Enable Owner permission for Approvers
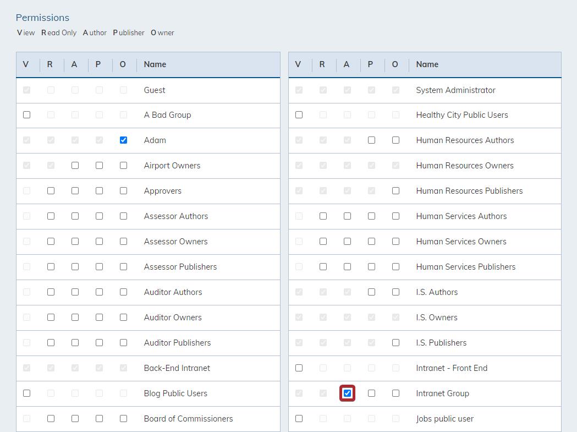This screenshot has height=432, width=577. pos(123,191)
